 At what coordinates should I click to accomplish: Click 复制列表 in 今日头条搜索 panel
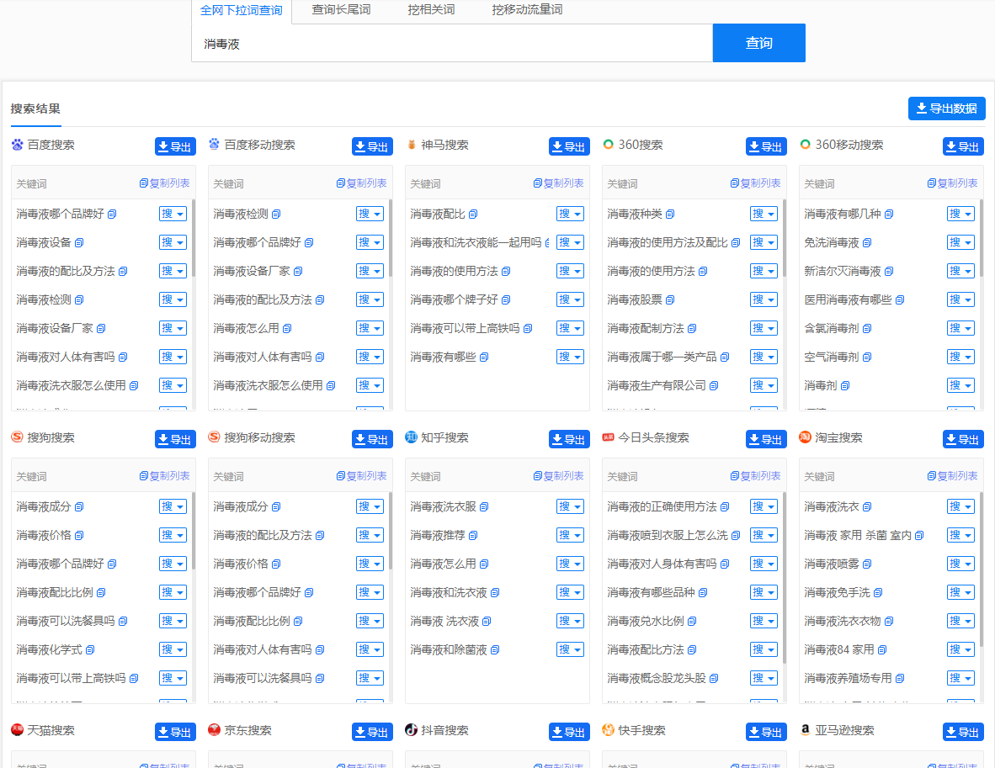(x=755, y=476)
